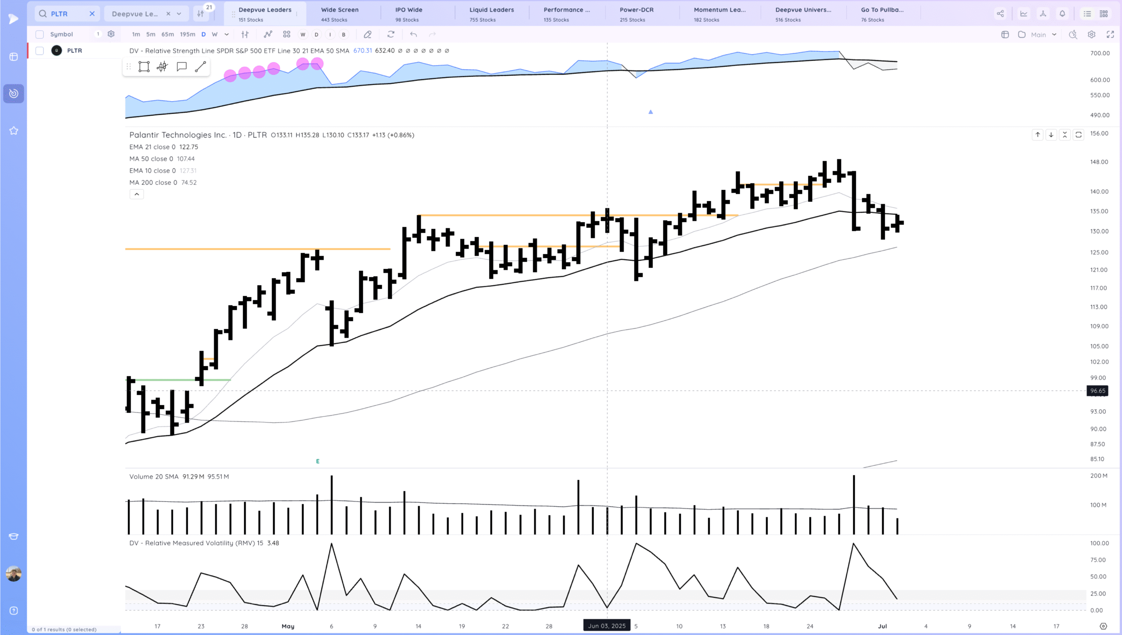Choose the comment annotation tool
The height and width of the screenshot is (635, 1122).
181,67
